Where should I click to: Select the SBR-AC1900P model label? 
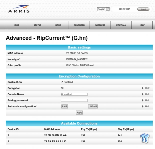click(x=124, y=9)
